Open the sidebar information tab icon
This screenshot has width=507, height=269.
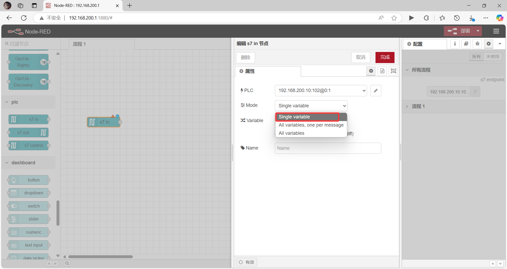click(x=455, y=44)
